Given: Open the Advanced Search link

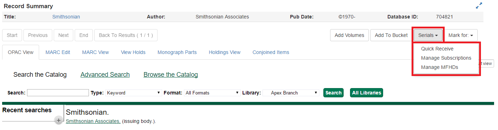Looking at the screenshot, I should click(x=105, y=75).
